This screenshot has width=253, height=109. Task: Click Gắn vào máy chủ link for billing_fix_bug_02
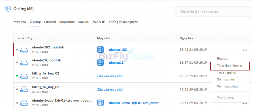[110, 76]
